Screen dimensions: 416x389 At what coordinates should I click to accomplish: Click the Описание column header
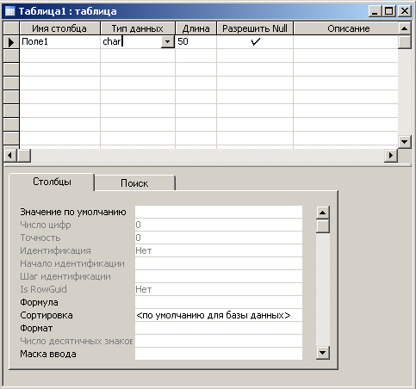click(345, 28)
